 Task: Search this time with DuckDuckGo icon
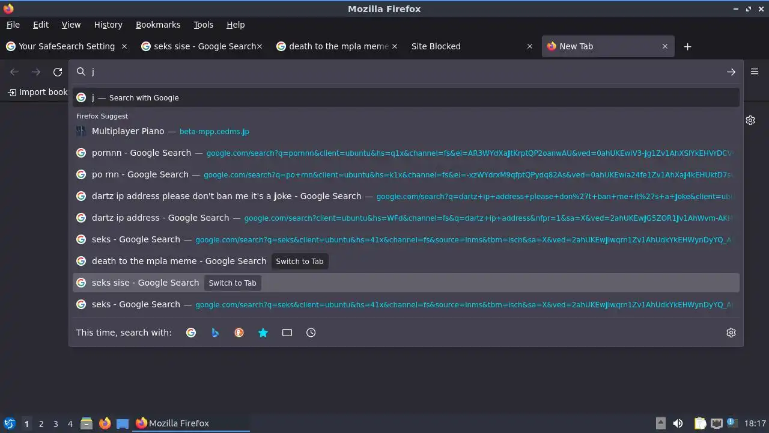[239, 333]
